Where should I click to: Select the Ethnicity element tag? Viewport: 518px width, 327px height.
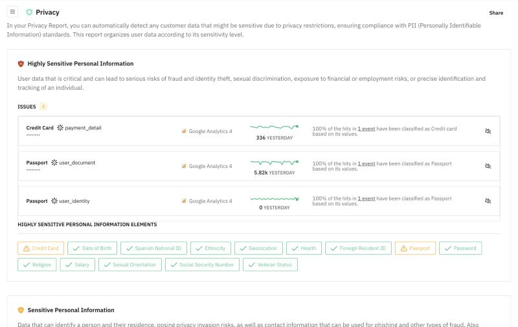210,248
